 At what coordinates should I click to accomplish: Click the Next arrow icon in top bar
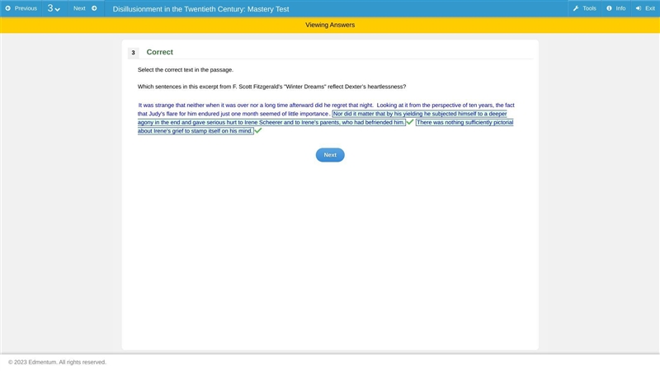tap(94, 8)
